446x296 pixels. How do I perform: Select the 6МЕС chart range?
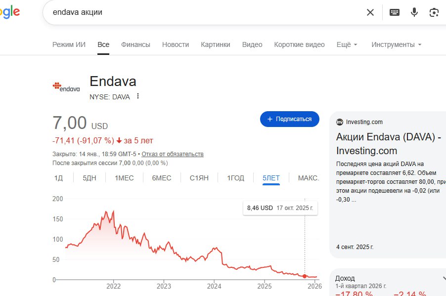162,178
